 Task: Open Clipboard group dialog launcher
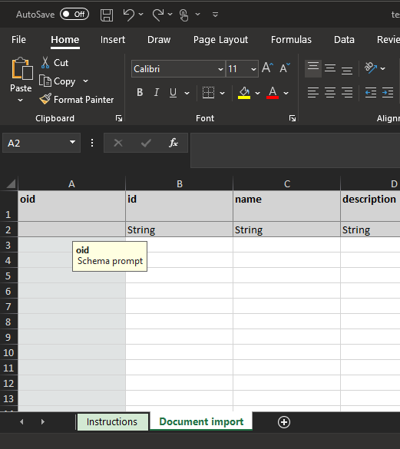click(x=119, y=118)
